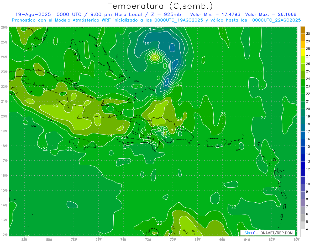Image resolution: width=315 pixels, height=243 pixels.
Task: Click the "82W" longitude axis label
Action: [x=24, y=239]
